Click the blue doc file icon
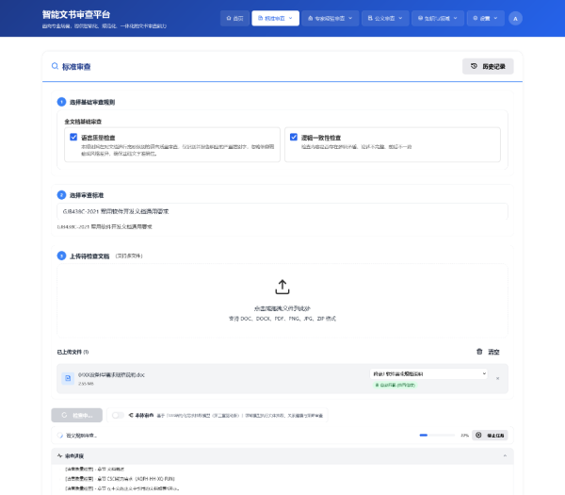Image resolution: width=565 pixels, height=495 pixels. 68,378
